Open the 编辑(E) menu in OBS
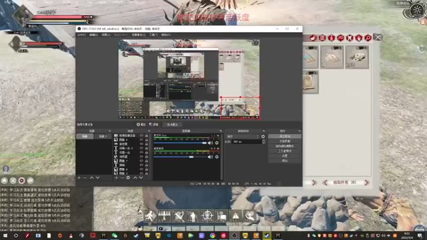 click(x=93, y=35)
